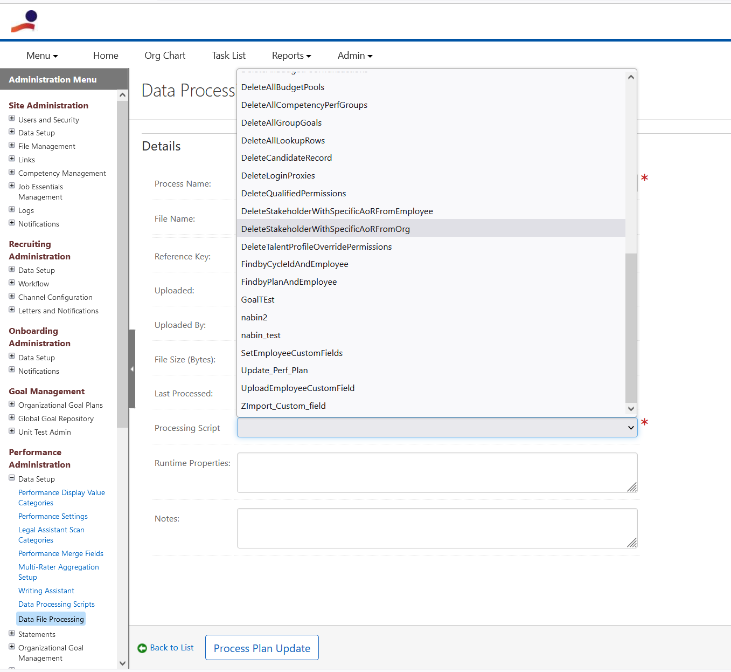Go to the Home page
The image size is (731, 672).
tap(106, 56)
